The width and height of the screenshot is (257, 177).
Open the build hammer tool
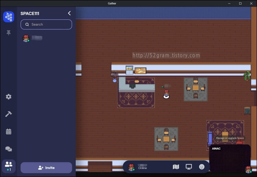coord(9,114)
